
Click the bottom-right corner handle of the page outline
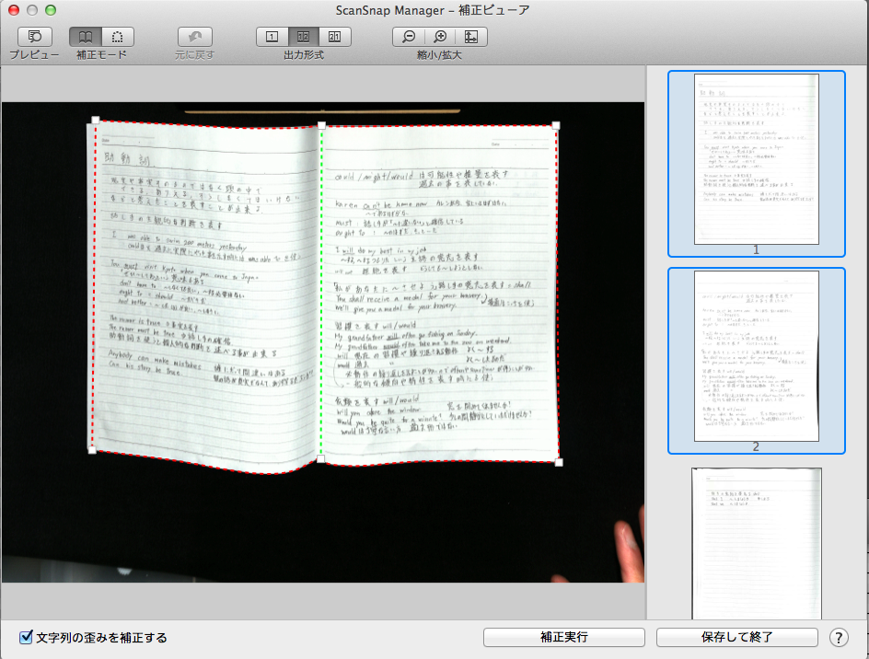coord(559,462)
